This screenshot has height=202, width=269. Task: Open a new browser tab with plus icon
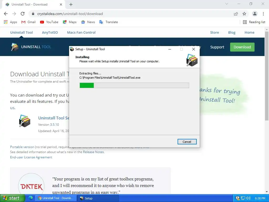coord(71,4)
